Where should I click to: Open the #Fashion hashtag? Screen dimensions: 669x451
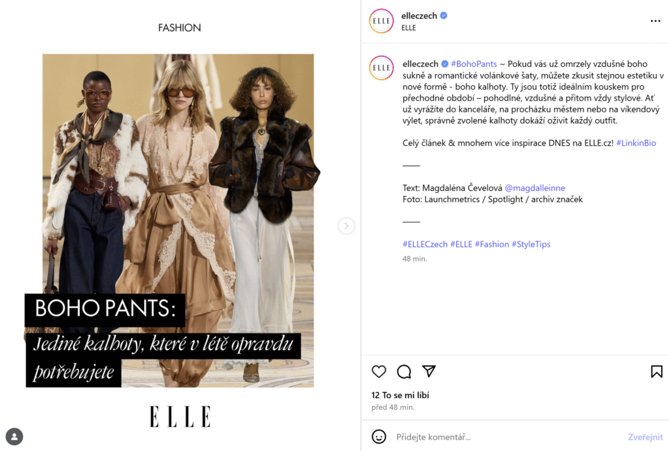pos(492,244)
